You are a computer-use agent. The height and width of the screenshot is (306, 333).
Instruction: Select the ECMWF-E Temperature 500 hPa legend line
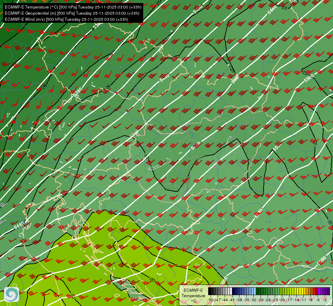click(x=73, y=7)
